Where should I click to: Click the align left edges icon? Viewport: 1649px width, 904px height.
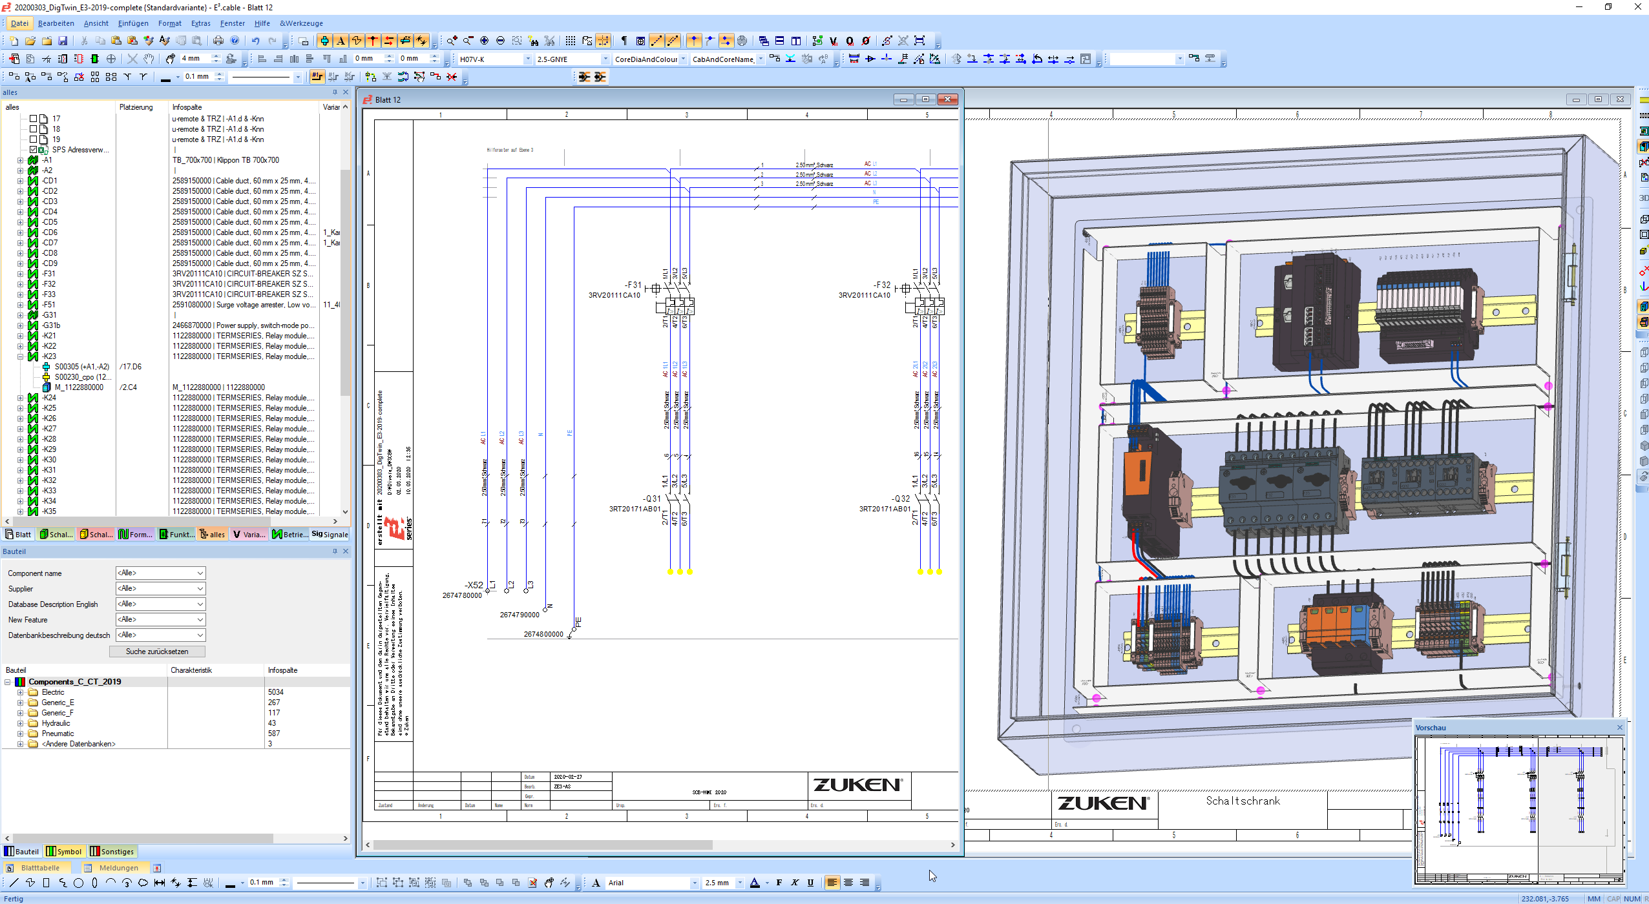point(262,59)
